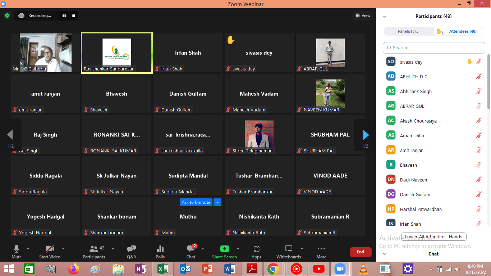Open the More options icon
The width and height of the screenshot is (491, 276).
point(321,249)
